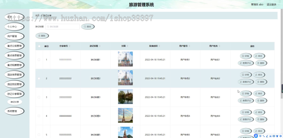
Task: Click the Sogou input method logo icon
Action: 256,136
